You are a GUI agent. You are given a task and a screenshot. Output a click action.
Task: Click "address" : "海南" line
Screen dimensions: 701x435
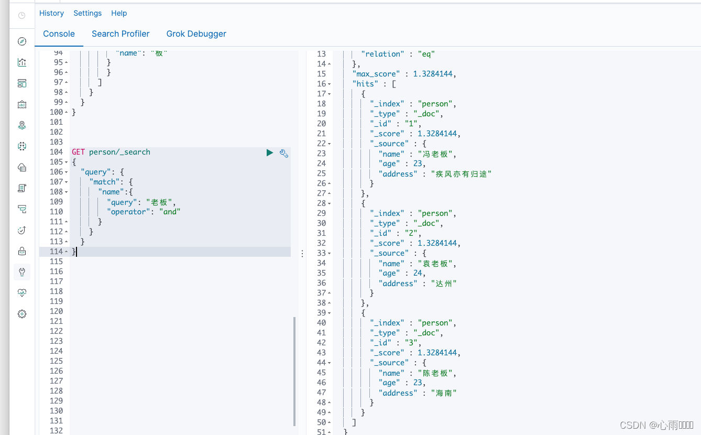pyautogui.click(x=418, y=393)
